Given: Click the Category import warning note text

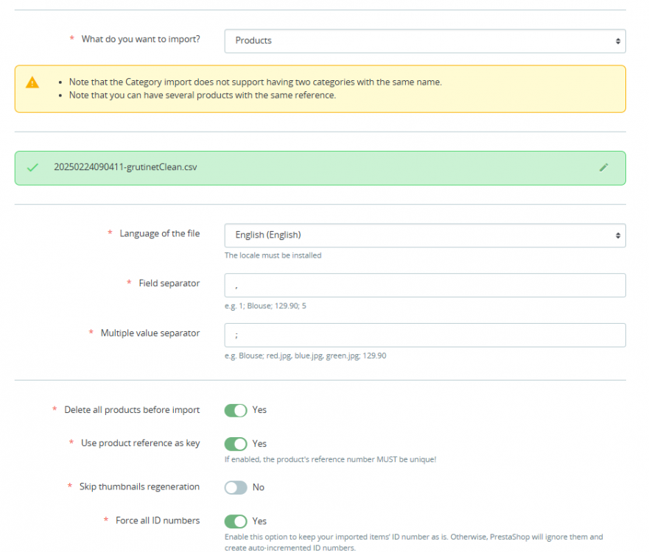Looking at the screenshot, I should (x=255, y=82).
